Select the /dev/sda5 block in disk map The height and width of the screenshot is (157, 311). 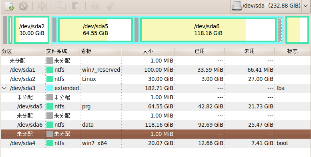[x=95, y=30]
